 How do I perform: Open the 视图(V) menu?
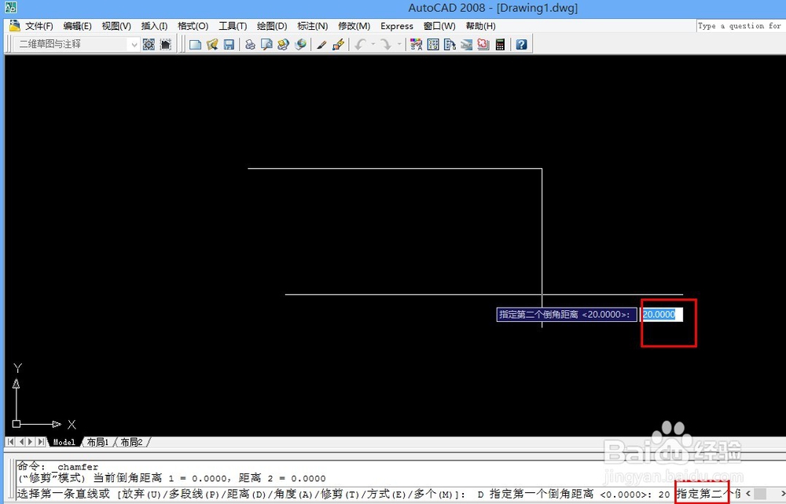click(x=116, y=26)
